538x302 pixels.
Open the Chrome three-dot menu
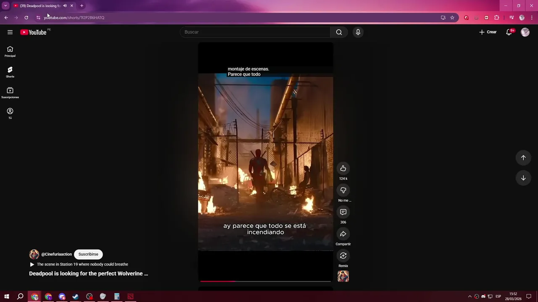[x=532, y=18]
